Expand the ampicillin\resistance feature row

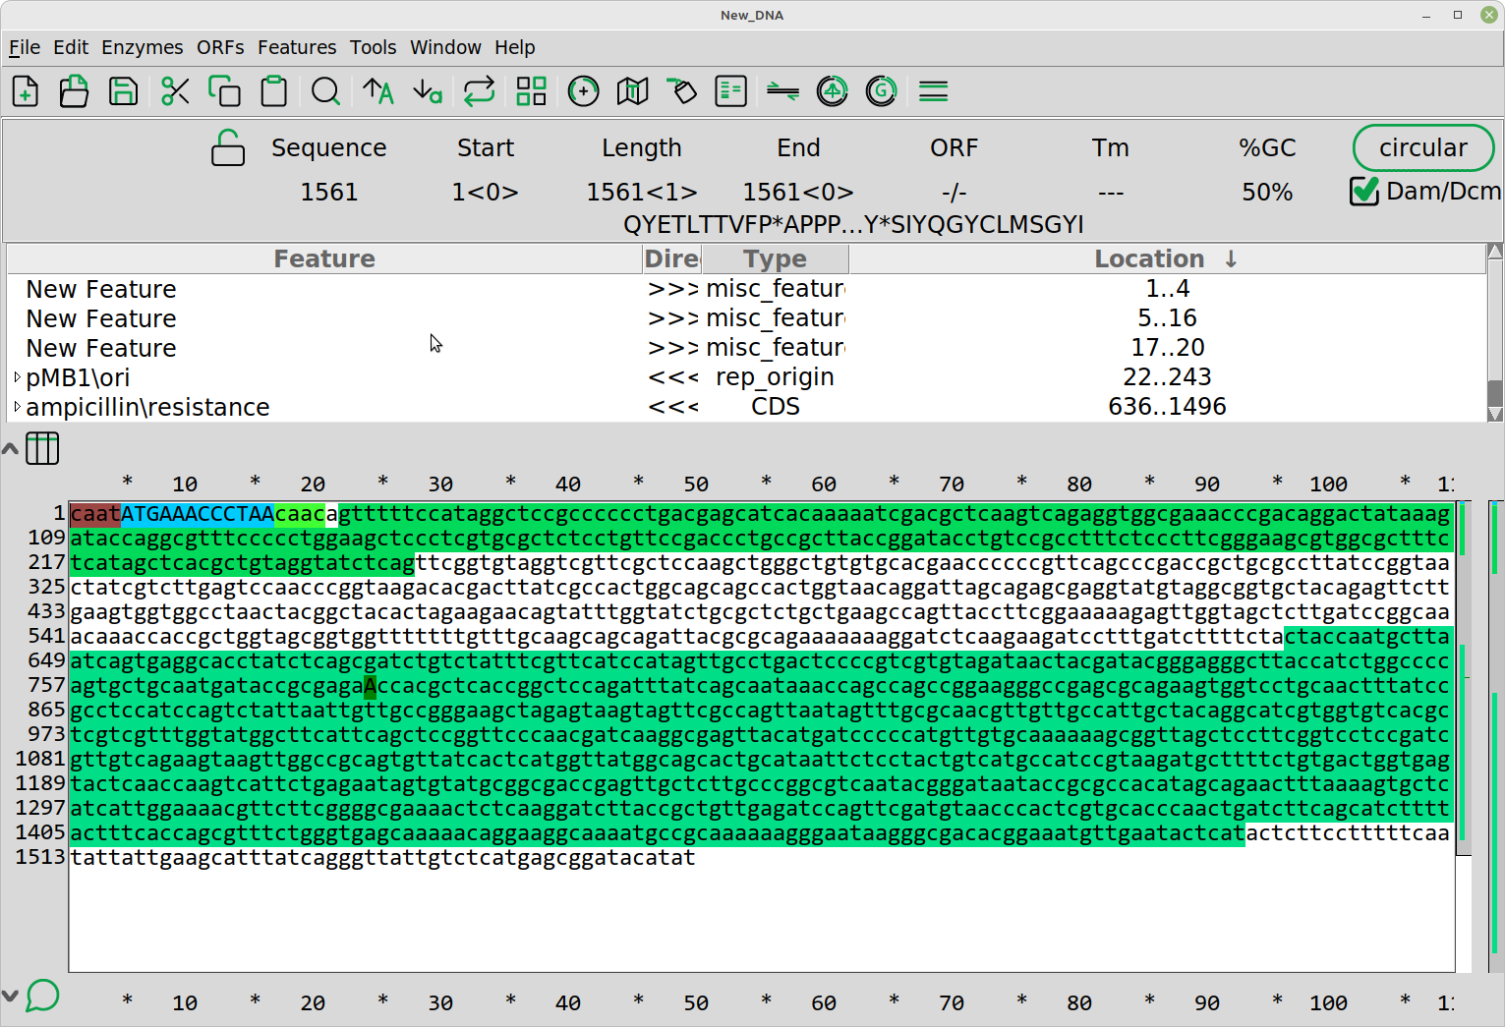17,407
